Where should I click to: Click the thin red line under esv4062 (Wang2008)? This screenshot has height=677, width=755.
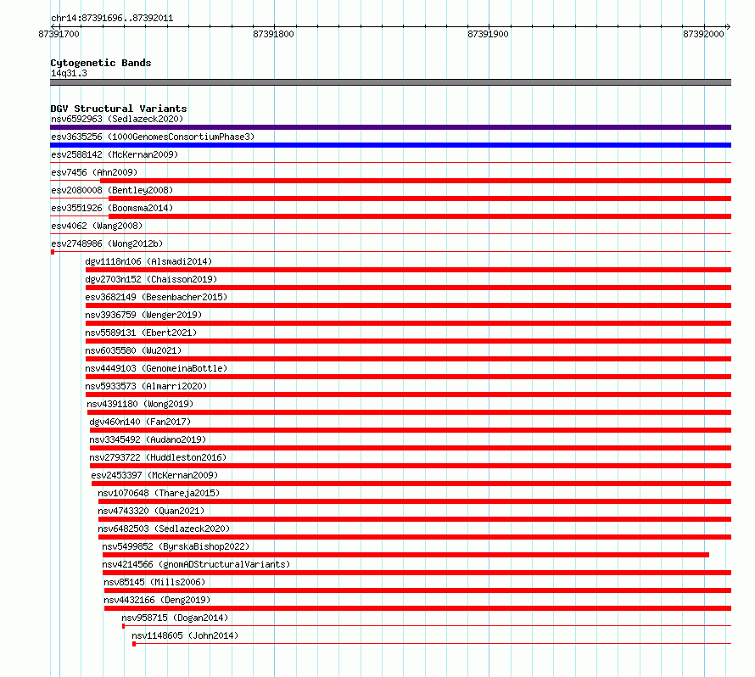[390, 234]
